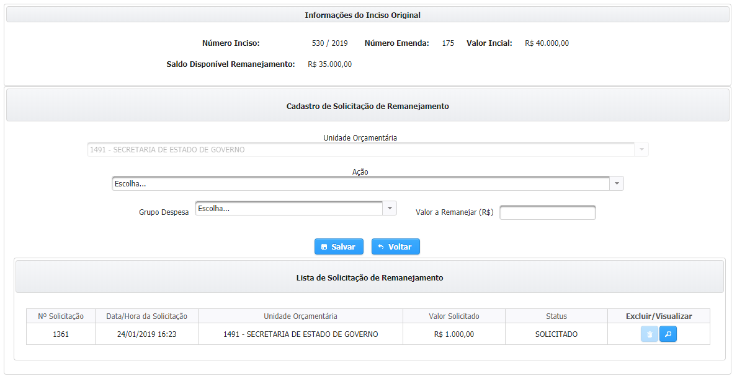Select the Status column header

556,316
